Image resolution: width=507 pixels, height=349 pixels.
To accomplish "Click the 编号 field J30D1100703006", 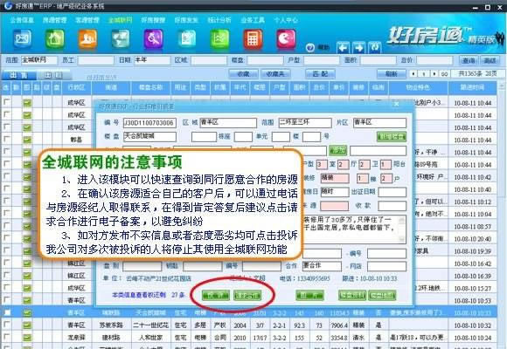I will (149, 123).
